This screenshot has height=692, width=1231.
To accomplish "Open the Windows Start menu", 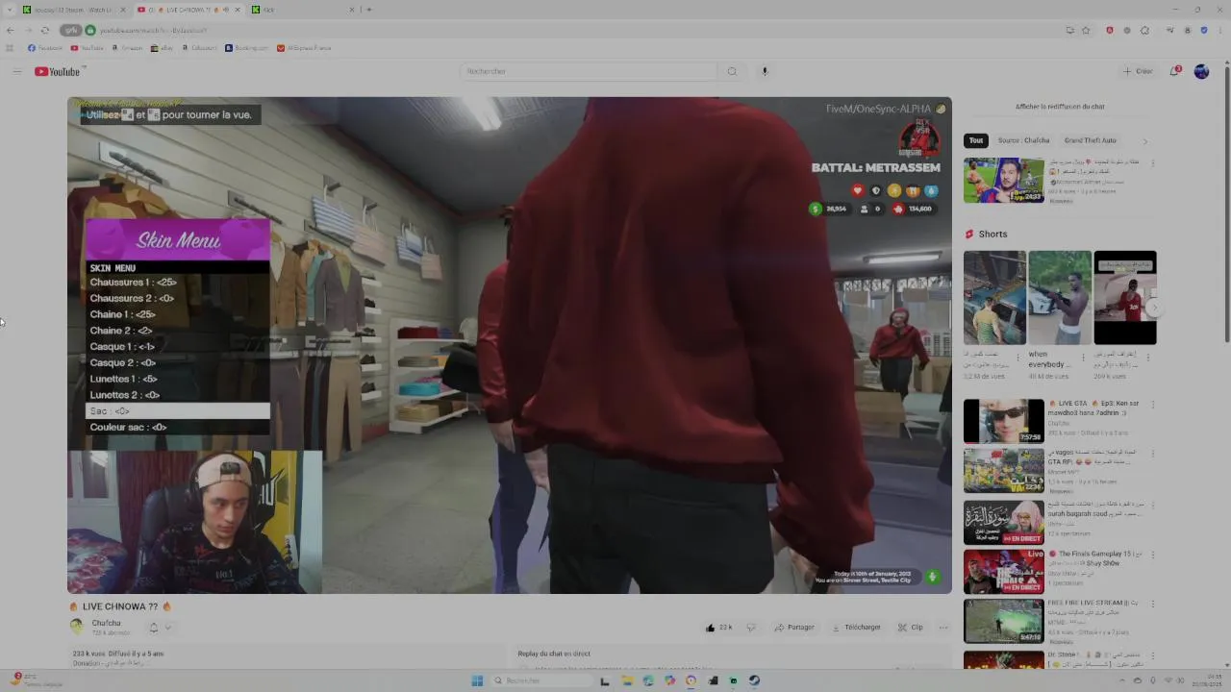I will click(x=477, y=680).
